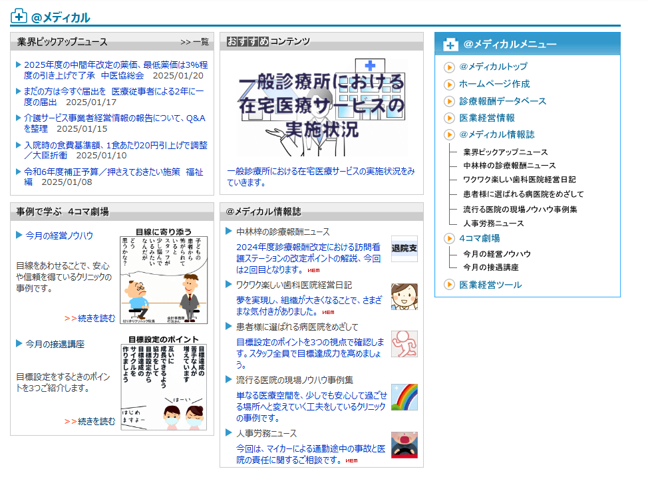Click the 在宅医療サービス banner image
Image resolution: width=648 pixels, height=481 pixels.
coord(321,106)
